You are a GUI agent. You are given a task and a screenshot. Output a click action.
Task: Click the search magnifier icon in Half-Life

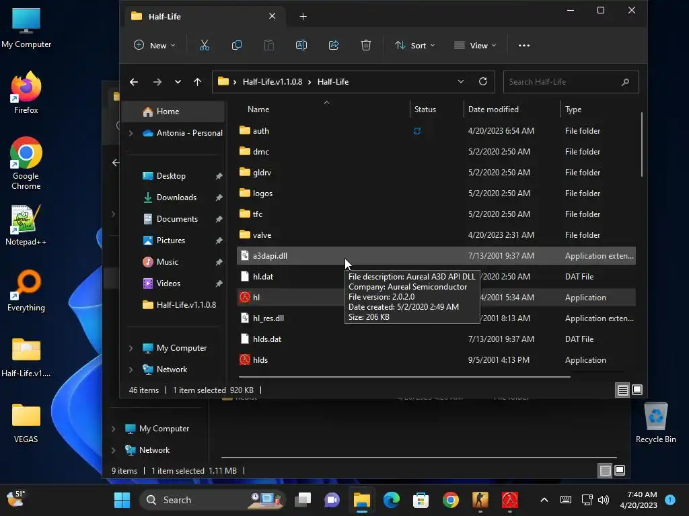tap(625, 82)
